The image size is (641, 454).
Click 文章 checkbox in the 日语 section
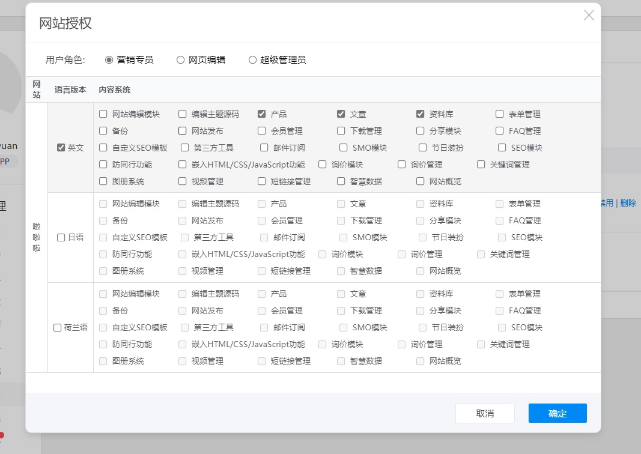[341, 204]
